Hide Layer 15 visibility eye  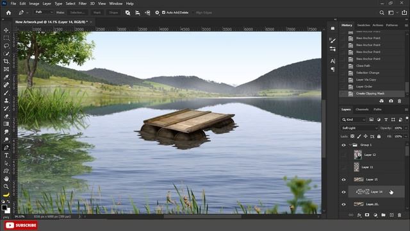(x=343, y=180)
